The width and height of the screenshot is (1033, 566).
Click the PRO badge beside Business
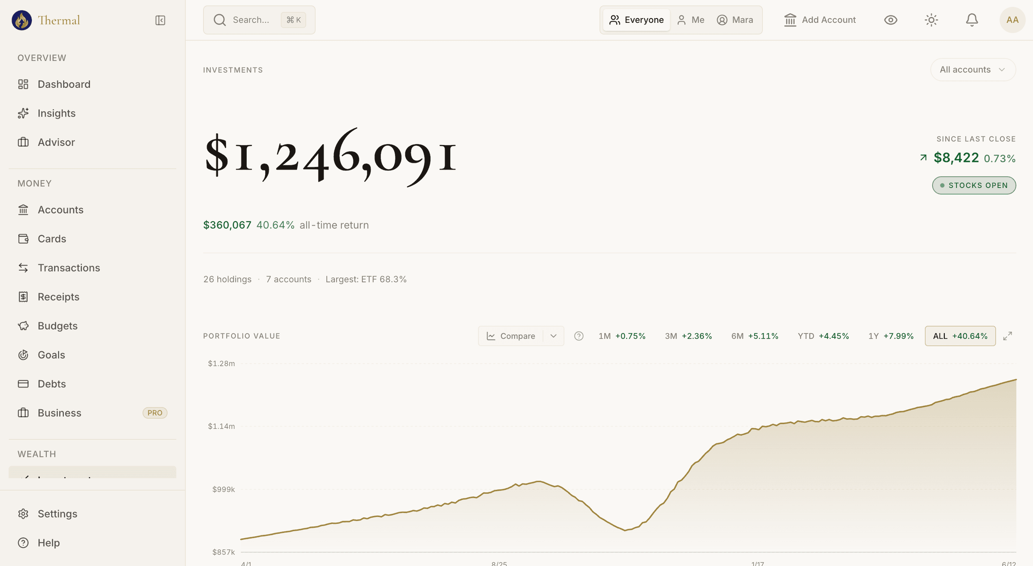(x=155, y=413)
